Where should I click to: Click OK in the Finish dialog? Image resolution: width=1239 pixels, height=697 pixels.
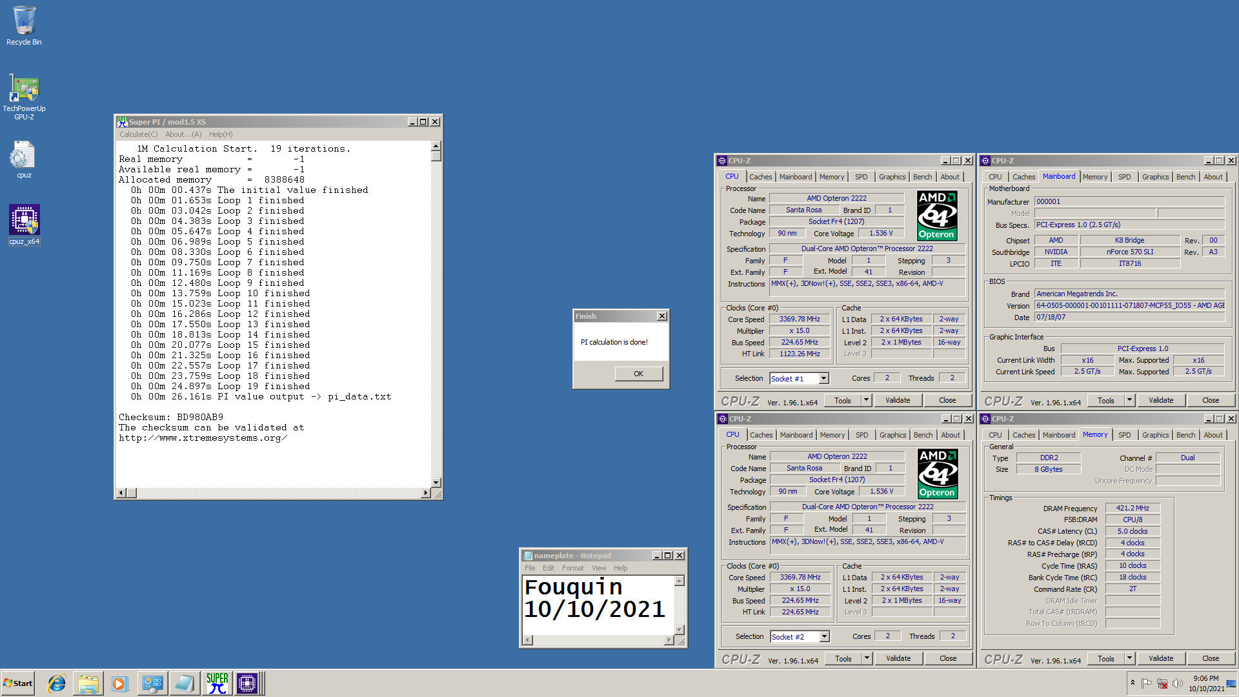click(x=638, y=374)
